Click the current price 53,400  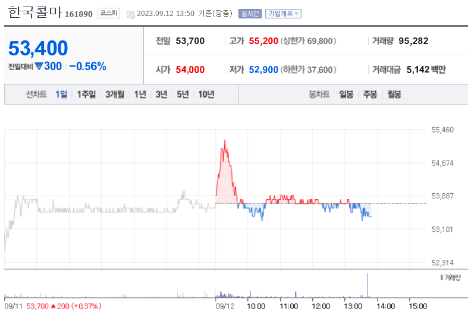[x=38, y=48]
